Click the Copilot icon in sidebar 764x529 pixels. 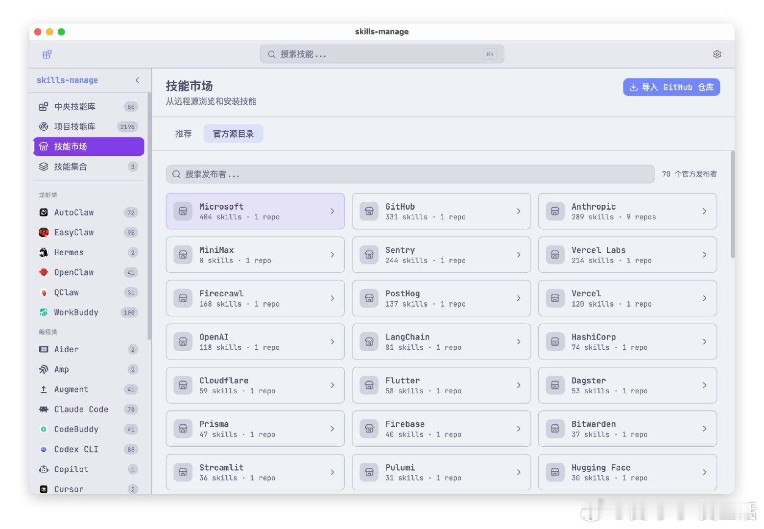click(44, 469)
